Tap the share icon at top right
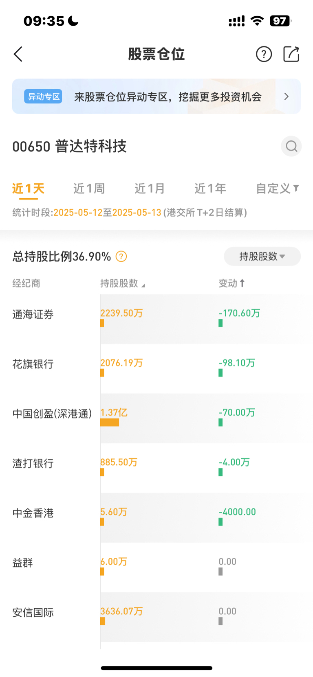 (291, 54)
